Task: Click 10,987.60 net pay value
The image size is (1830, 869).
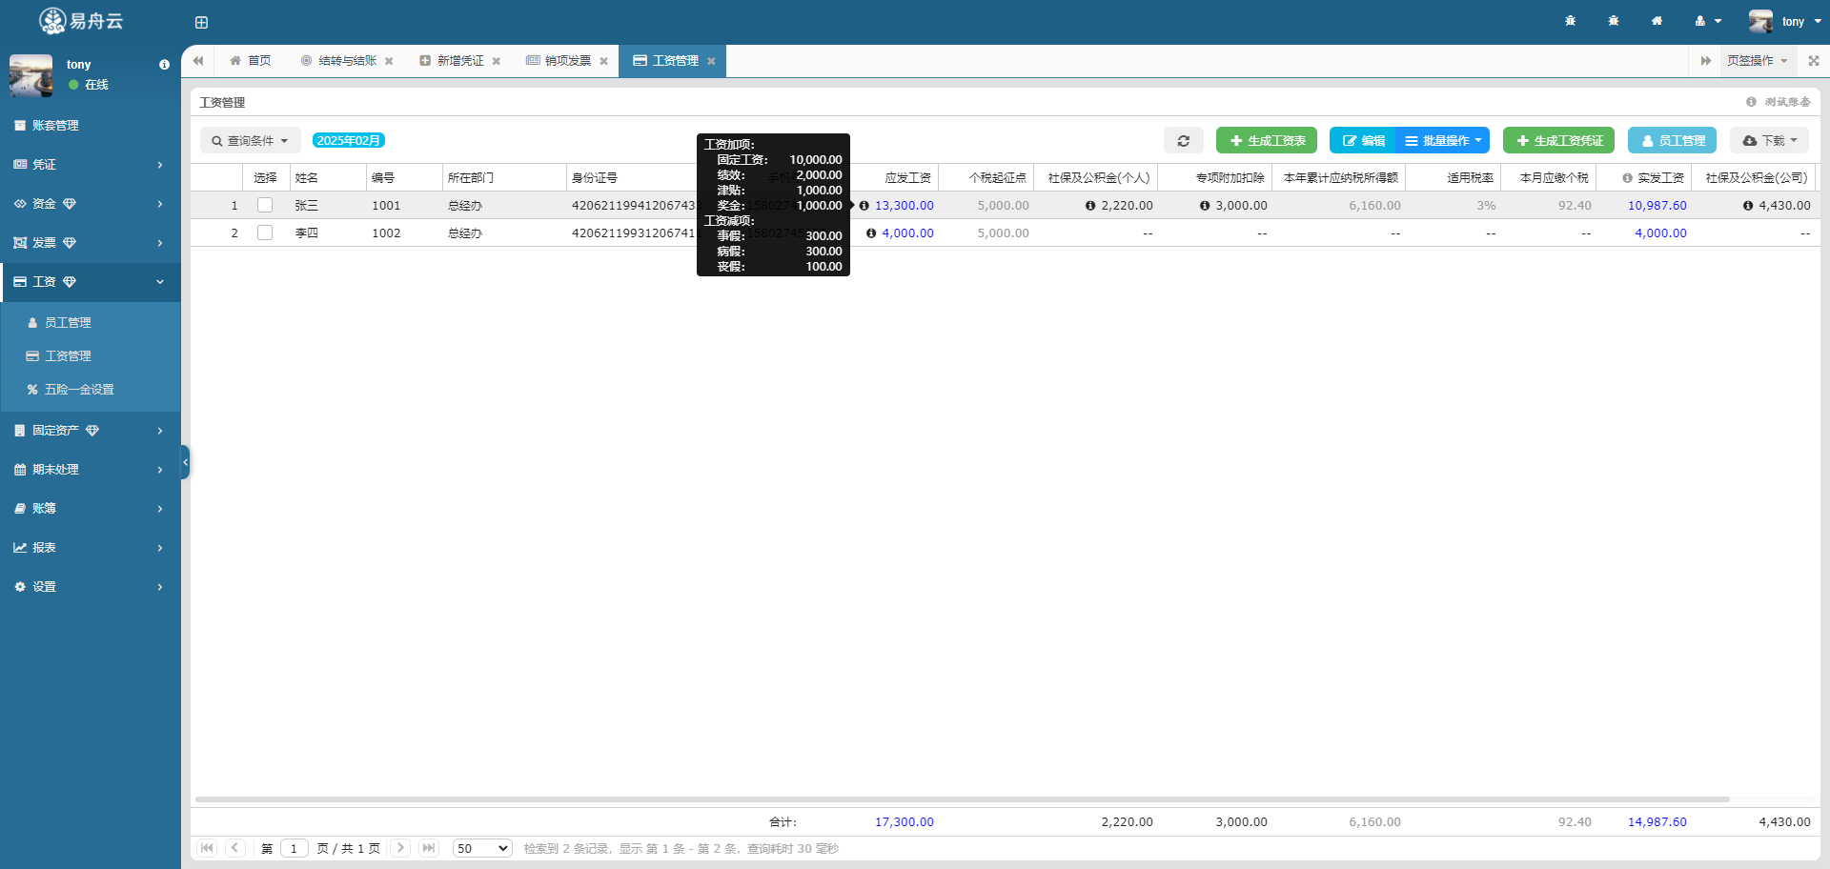Action: tap(1657, 206)
